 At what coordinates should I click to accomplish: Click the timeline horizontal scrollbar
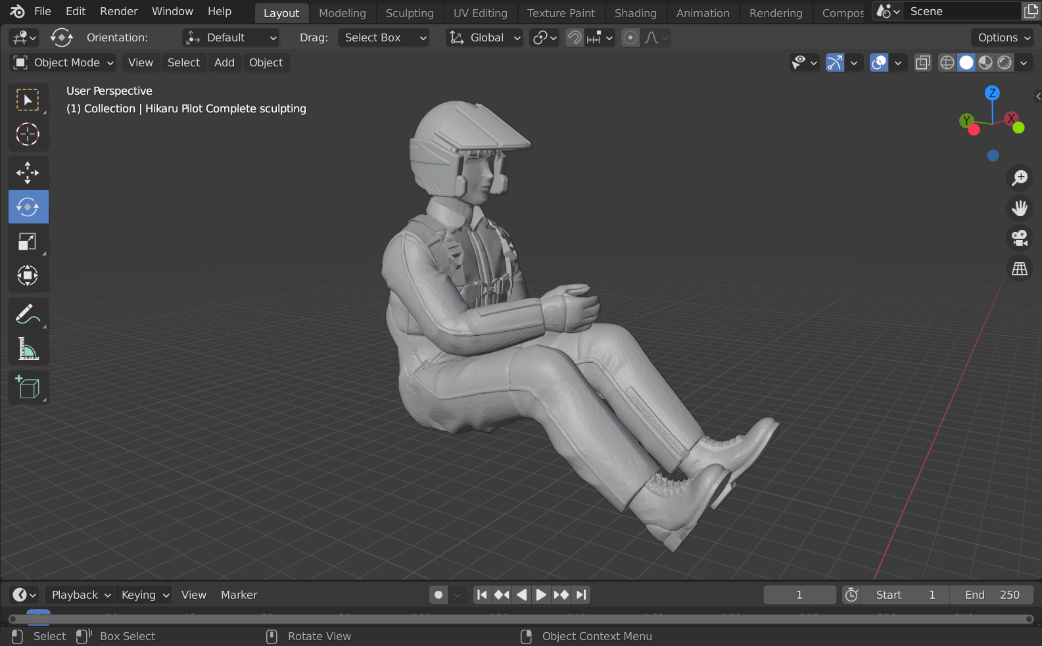click(x=521, y=619)
